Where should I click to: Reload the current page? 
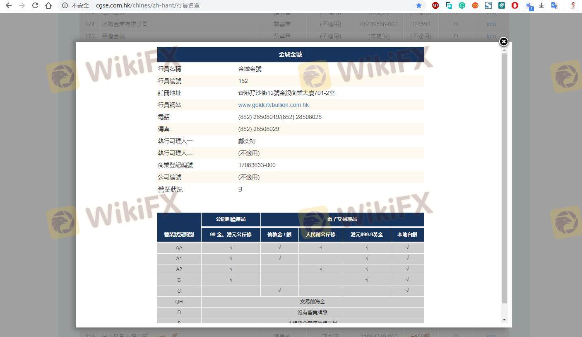tap(35, 5)
